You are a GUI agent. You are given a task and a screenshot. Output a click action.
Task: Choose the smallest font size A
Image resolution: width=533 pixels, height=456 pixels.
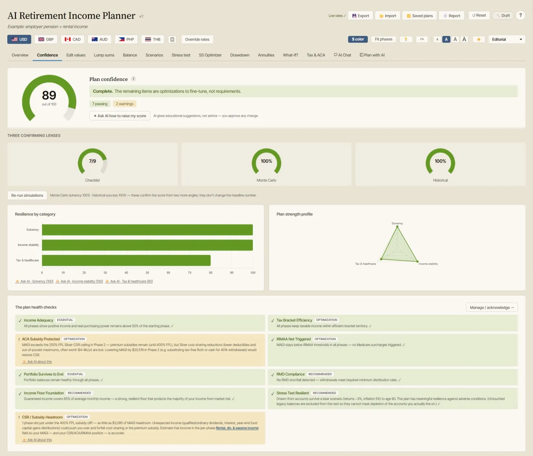pyautogui.click(x=437, y=39)
